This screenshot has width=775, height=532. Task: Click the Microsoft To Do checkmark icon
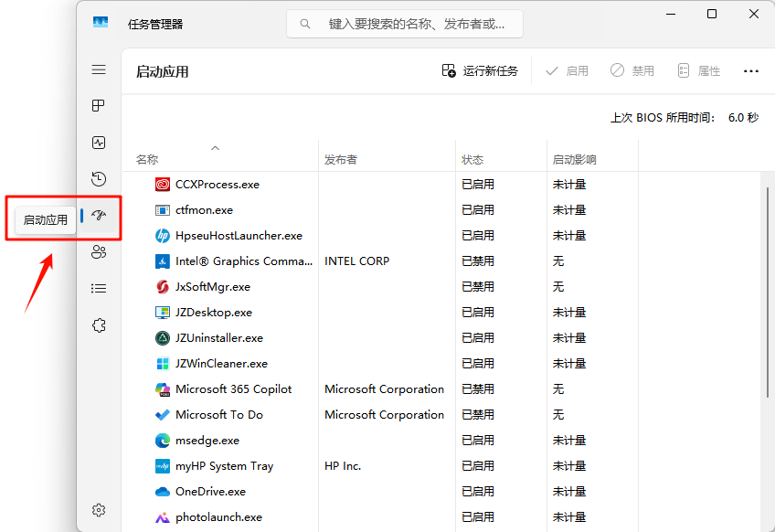click(162, 415)
